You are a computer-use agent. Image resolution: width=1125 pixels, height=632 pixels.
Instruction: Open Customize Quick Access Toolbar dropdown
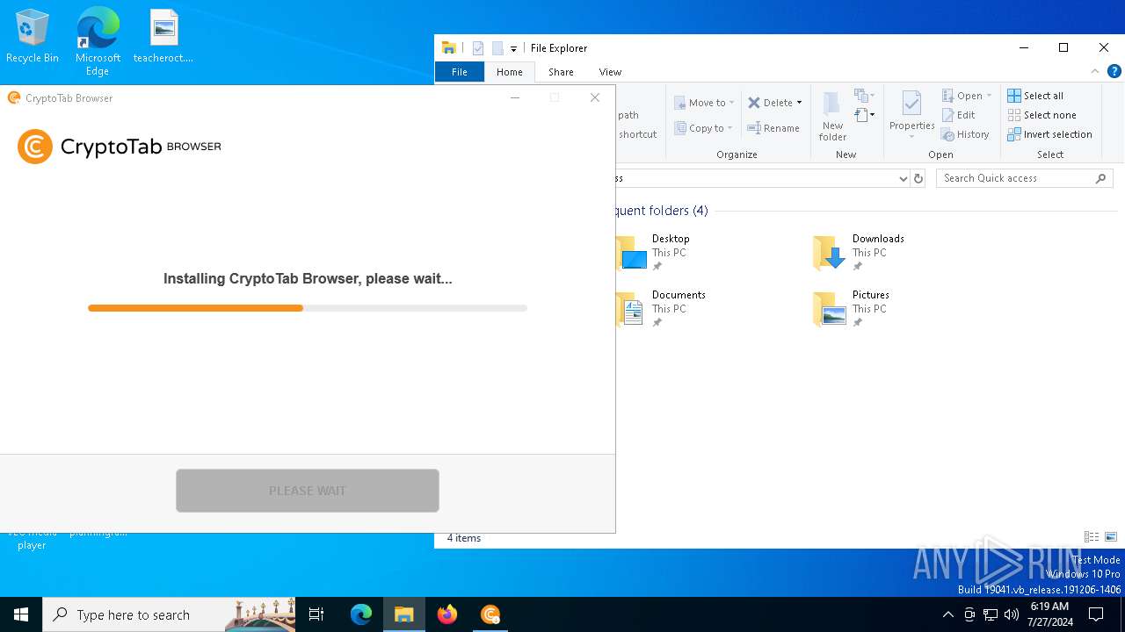[513, 49]
